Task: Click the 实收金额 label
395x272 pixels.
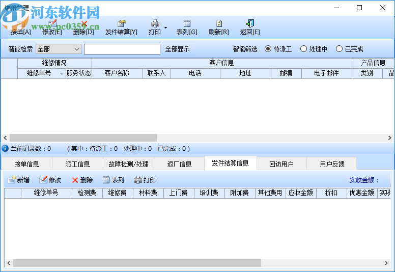Action: pos(364,180)
